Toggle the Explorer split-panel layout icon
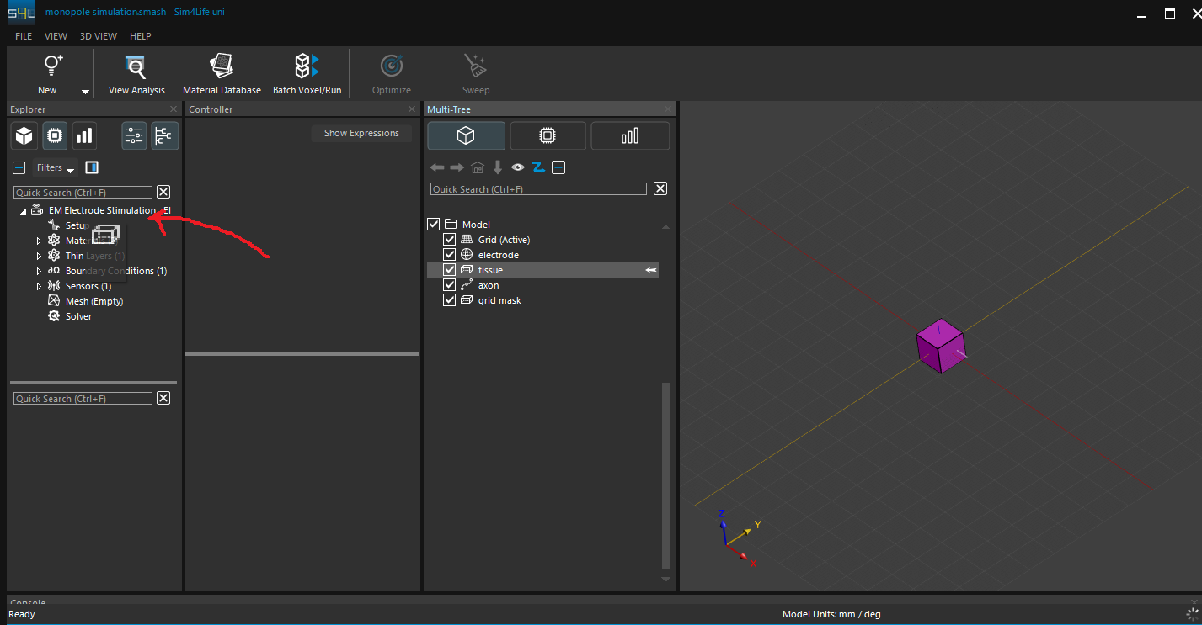Viewport: 1202px width, 625px height. pos(92,167)
